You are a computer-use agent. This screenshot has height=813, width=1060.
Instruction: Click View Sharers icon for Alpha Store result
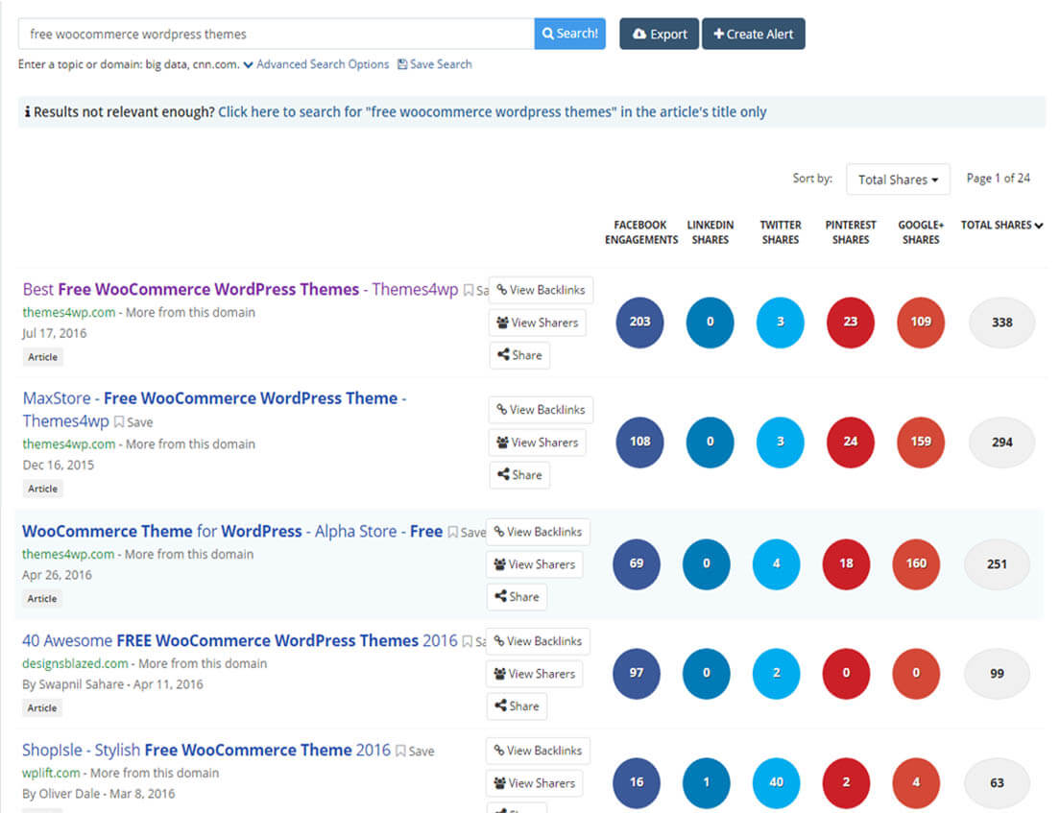pyautogui.click(x=501, y=564)
